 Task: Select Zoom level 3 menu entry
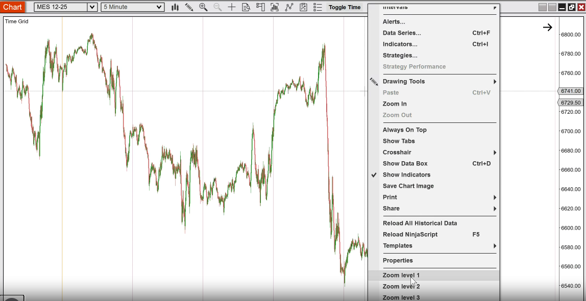(x=433, y=297)
